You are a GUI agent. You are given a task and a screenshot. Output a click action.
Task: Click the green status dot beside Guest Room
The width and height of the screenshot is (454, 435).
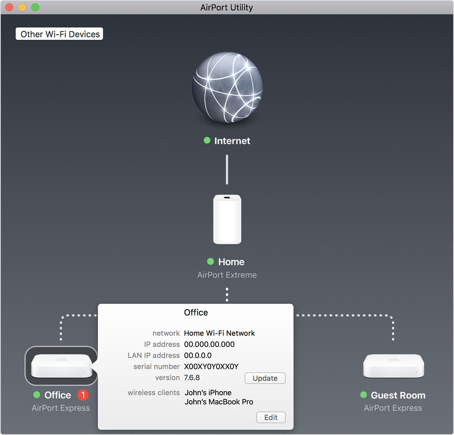pyautogui.click(x=364, y=395)
